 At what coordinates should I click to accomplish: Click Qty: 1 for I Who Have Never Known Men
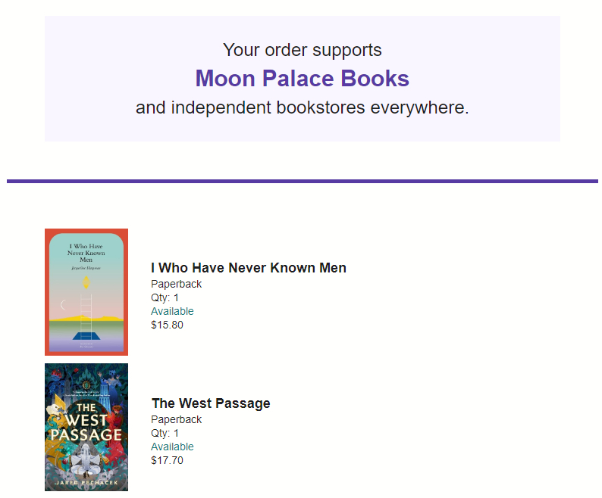[x=165, y=297]
